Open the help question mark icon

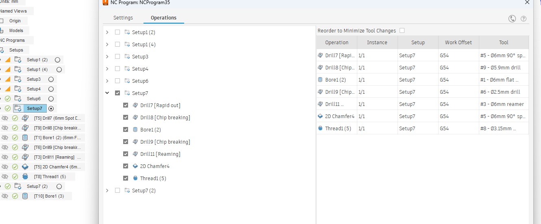point(524,19)
